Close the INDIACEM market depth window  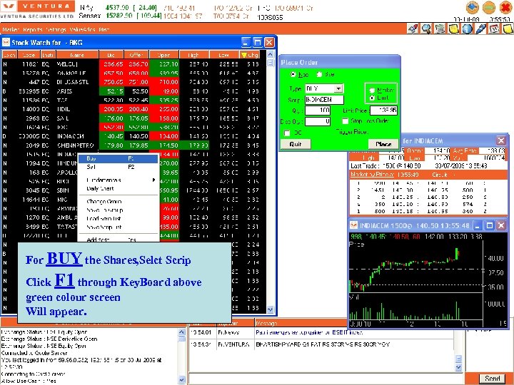click(x=501, y=140)
